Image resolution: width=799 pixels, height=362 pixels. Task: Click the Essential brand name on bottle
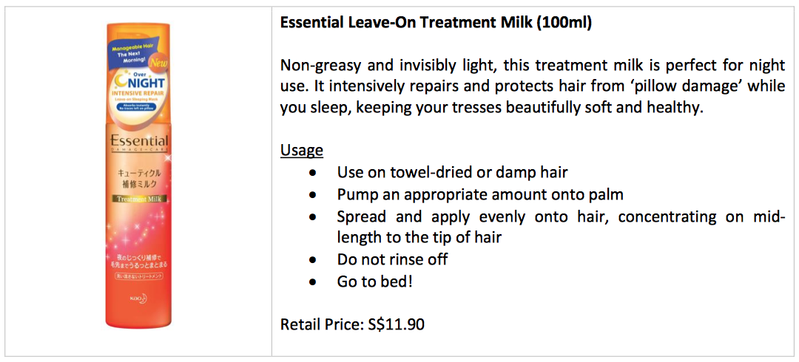(138, 140)
